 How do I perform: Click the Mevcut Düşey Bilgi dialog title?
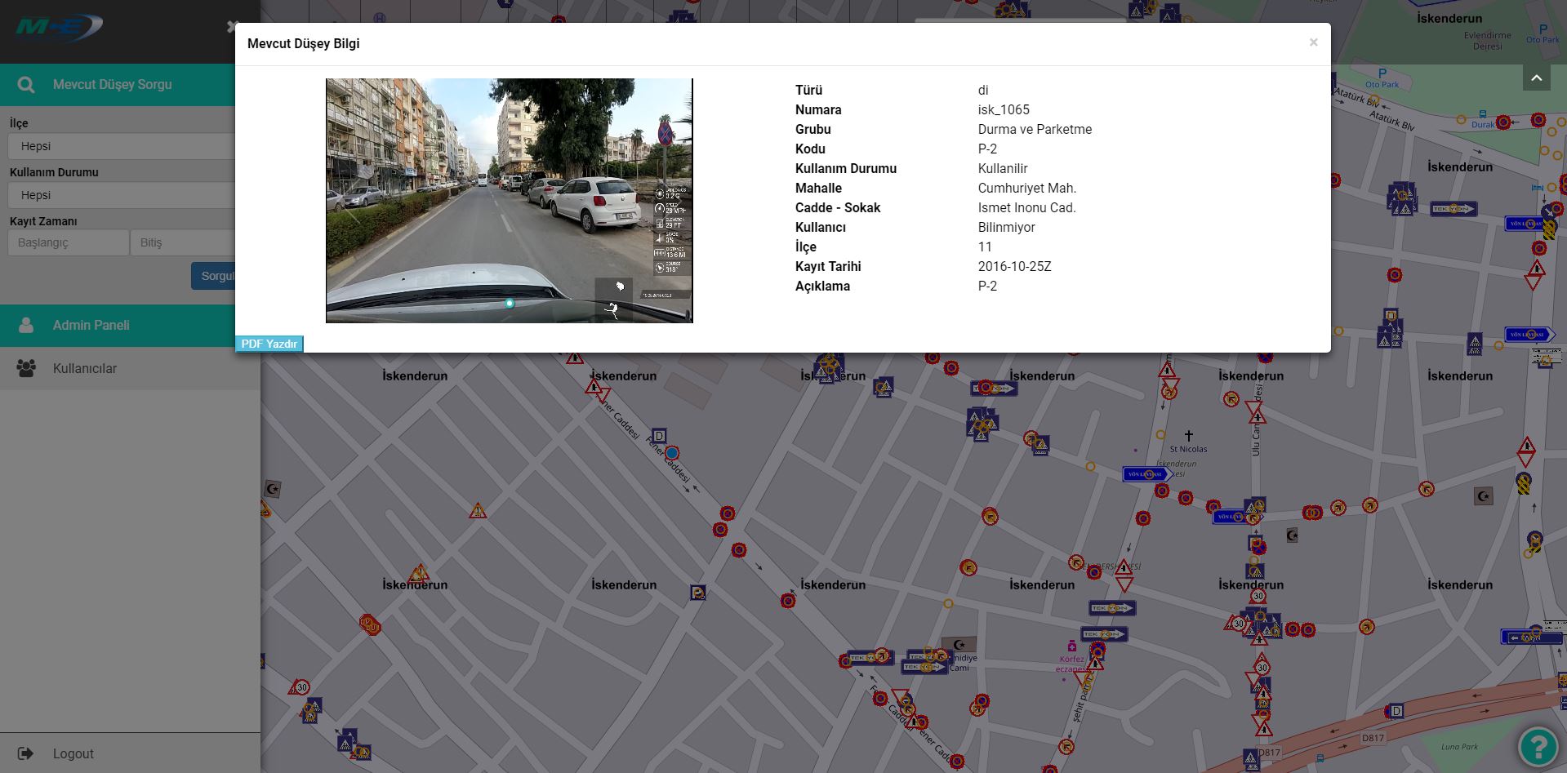[x=303, y=43]
